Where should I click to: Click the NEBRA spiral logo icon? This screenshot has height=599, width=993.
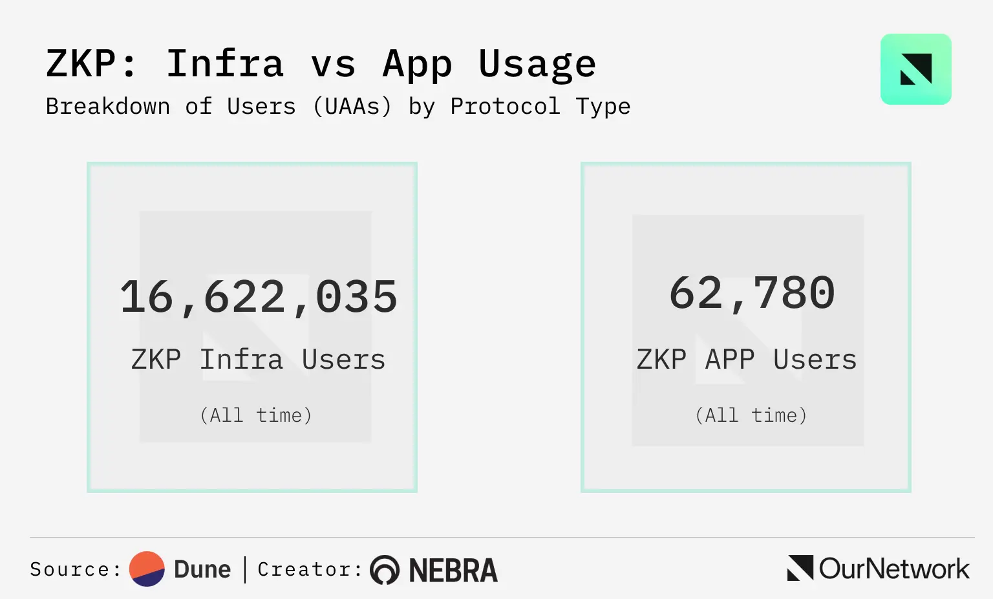click(385, 570)
